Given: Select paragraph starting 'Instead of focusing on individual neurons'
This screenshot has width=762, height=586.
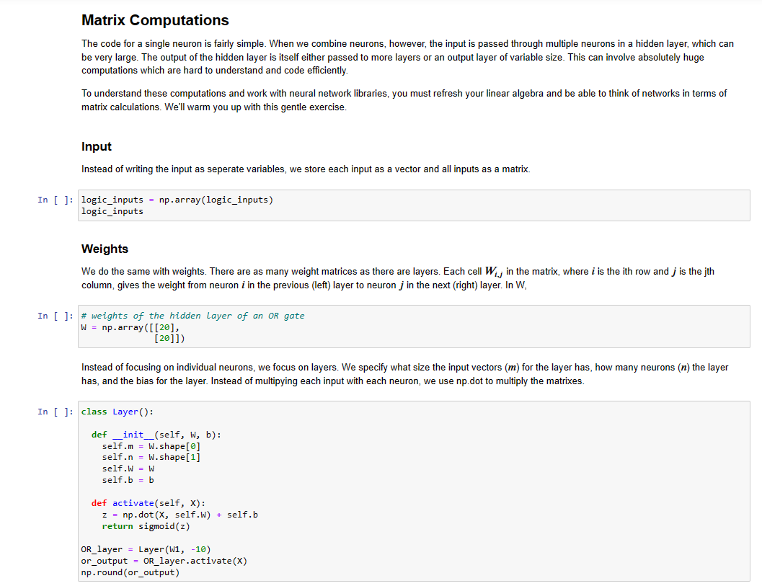Looking at the screenshot, I should [405, 374].
